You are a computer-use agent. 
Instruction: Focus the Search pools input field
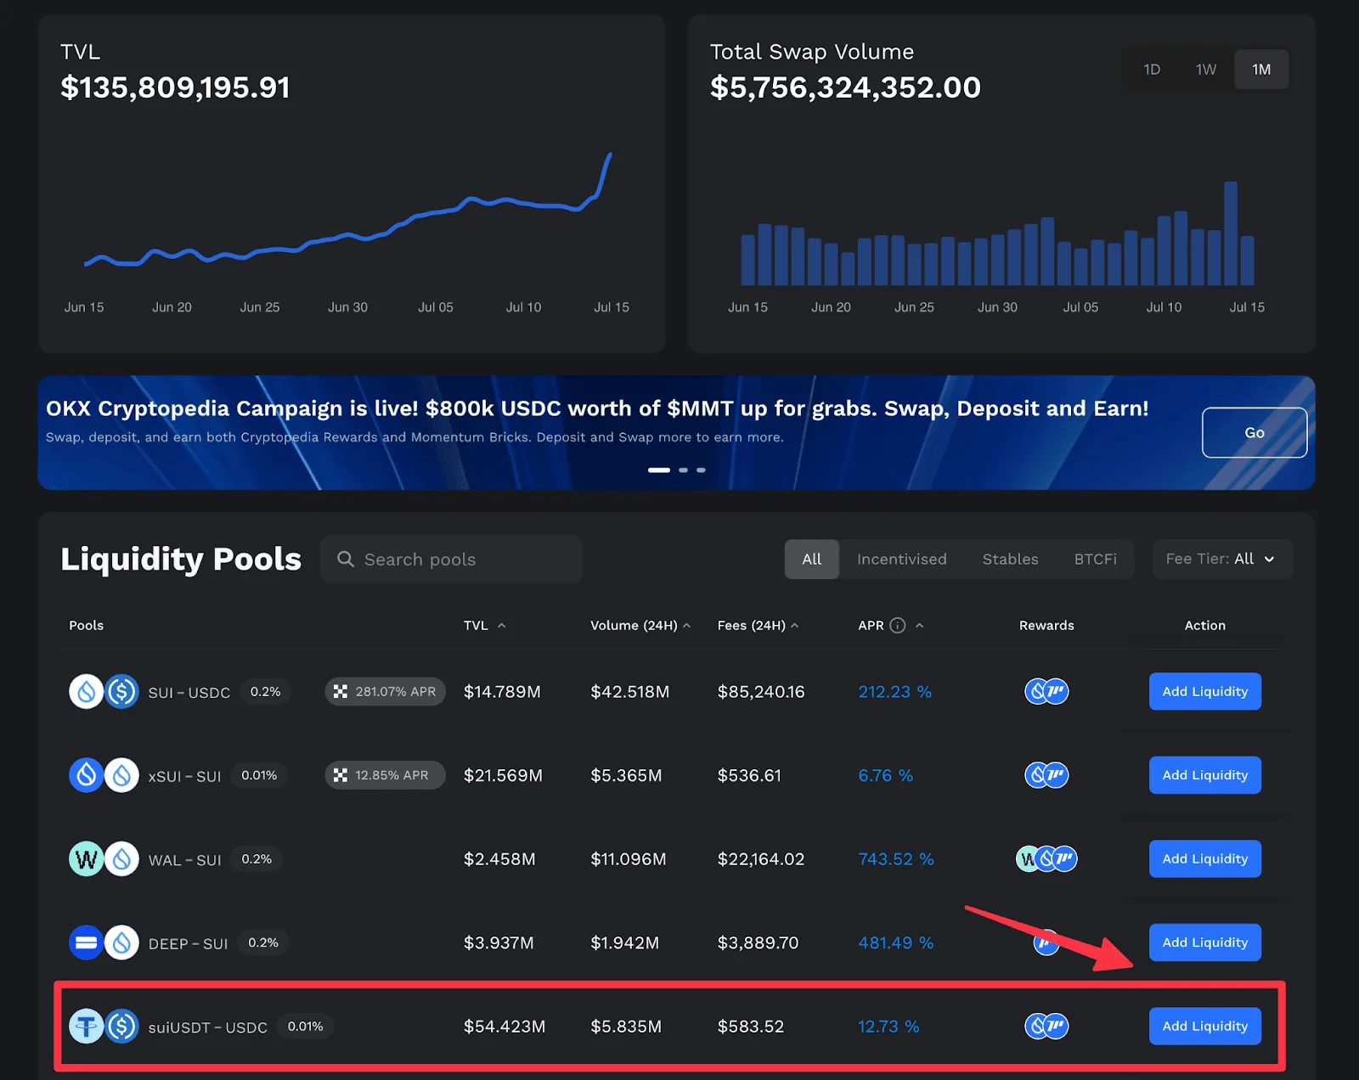coord(452,560)
